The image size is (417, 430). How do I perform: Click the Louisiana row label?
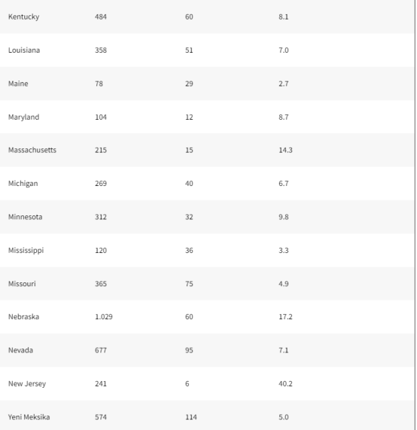[24, 50]
